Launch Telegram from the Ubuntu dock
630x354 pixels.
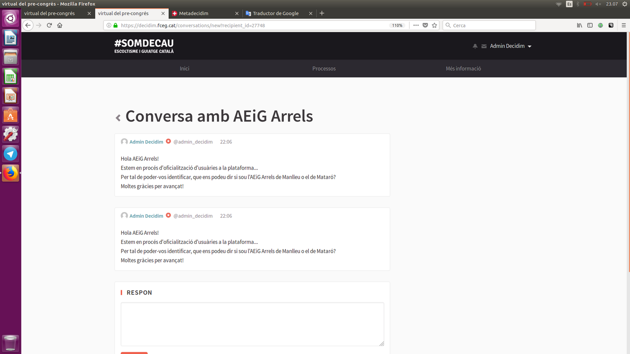[x=10, y=154]
